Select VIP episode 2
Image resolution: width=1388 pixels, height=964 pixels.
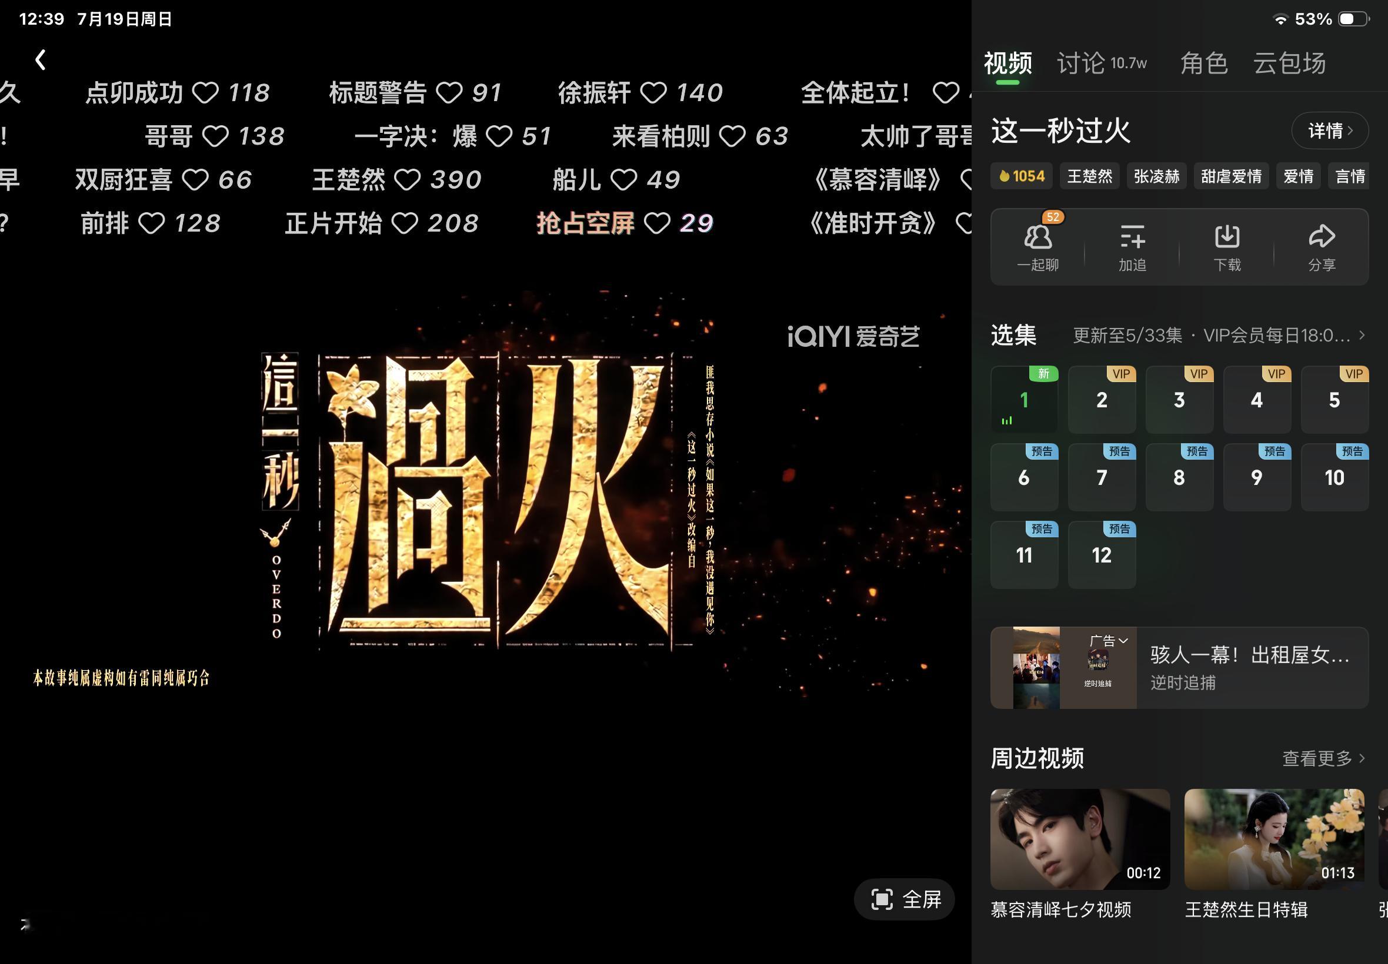(x=1102, y=399)
